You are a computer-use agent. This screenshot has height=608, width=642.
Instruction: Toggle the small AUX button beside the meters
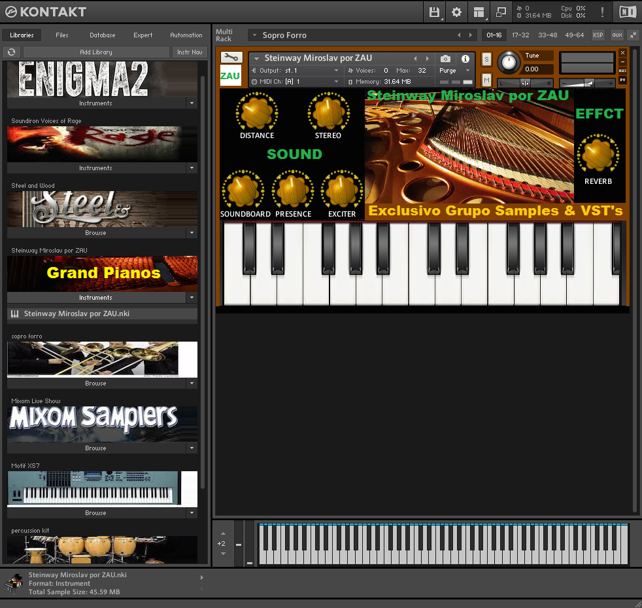point(623,71)
